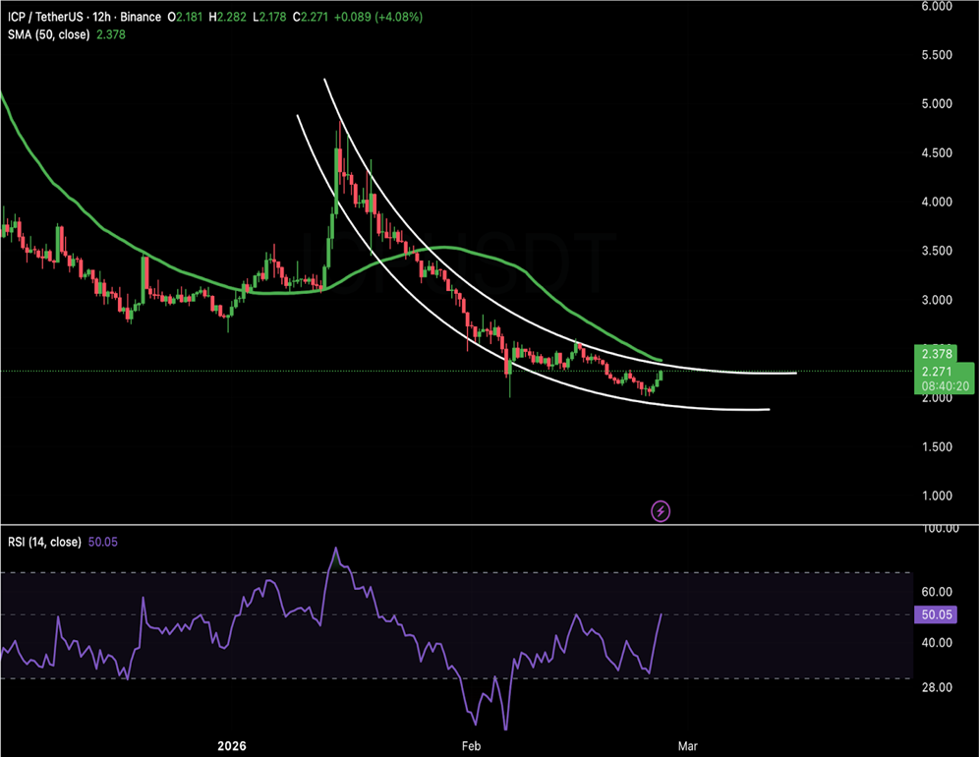Select the RSI (14, close) indicator legend

(x=46, y=542)
